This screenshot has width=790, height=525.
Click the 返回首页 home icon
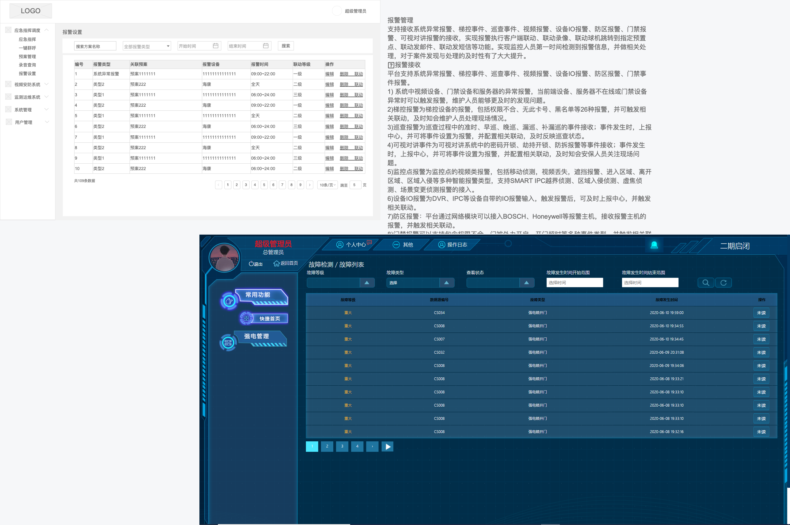pos(276,264)
